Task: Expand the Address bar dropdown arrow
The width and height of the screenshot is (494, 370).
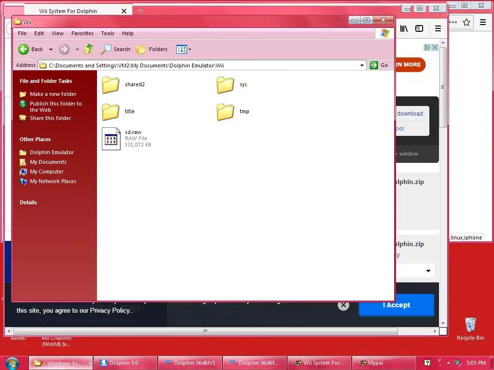Action: click(362, 66)
